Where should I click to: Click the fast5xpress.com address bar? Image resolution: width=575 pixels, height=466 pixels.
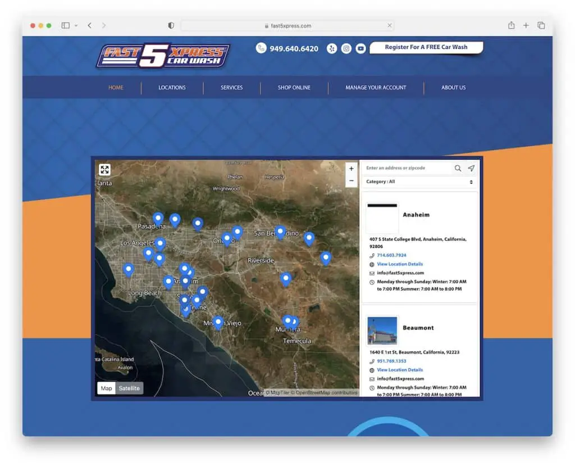(287, 26)
